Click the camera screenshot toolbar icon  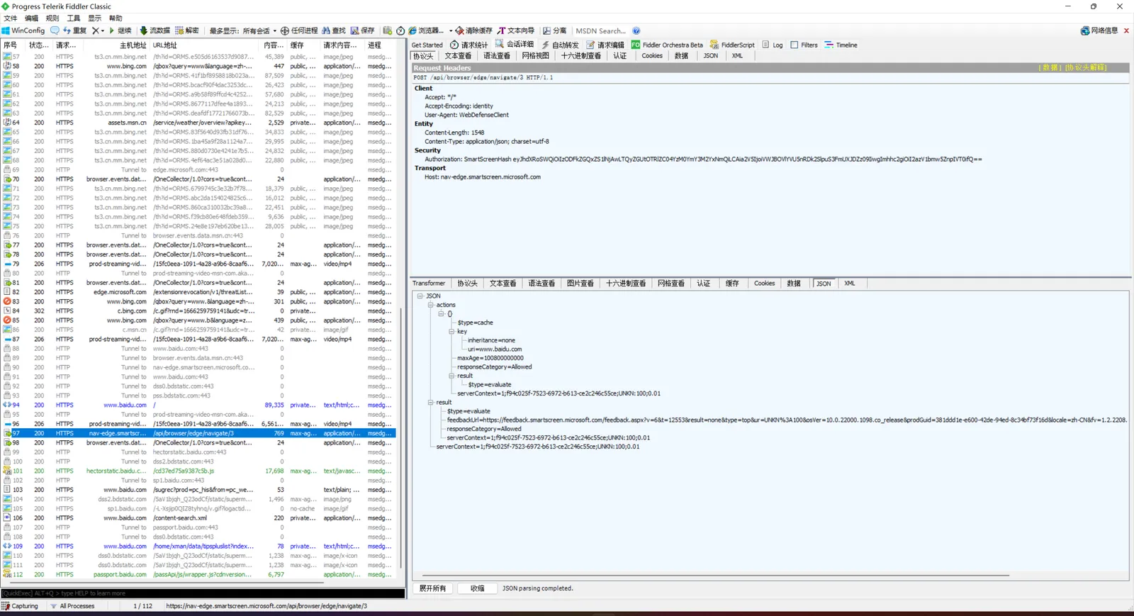[x=388, y=30]
